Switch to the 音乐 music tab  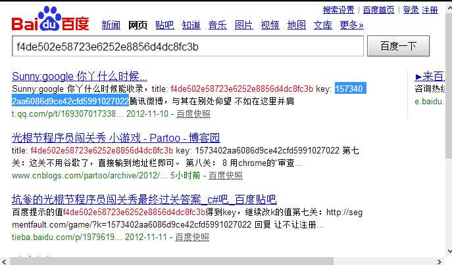(x=218, y=26)
